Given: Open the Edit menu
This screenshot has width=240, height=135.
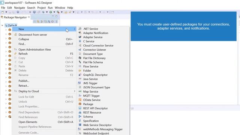Looking at the screenshot, I should point(9,7).
